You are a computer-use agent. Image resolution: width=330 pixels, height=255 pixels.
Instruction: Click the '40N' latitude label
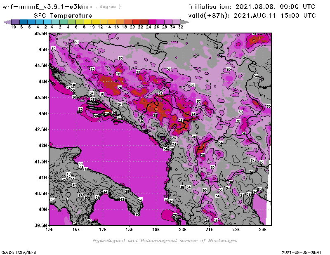tap(43, 209)
